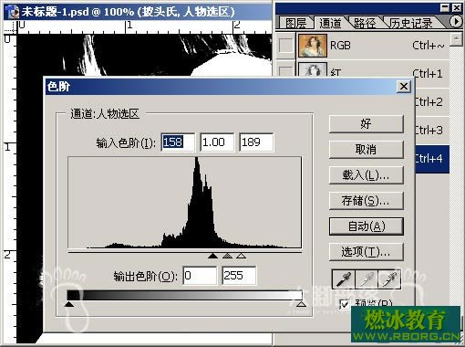
Task: Switch to the 路径 tab
Action: [x=365, y=23]
